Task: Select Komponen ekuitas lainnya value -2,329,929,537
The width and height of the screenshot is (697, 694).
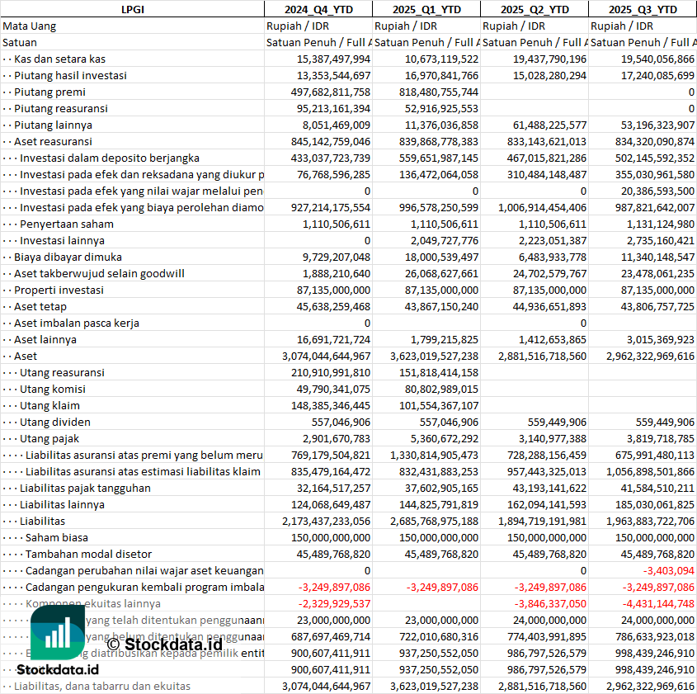Action: (x=334, y=603)
